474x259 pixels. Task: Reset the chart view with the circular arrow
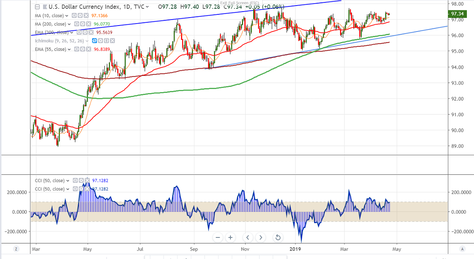278,237
